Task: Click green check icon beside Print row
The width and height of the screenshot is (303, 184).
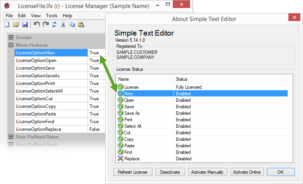Action: (121, 119)
